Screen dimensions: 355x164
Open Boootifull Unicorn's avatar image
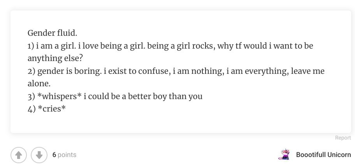pyautogui.click(x=283, y=154)
